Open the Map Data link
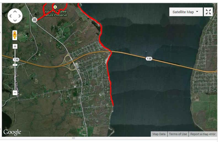Viewport: 220px width, 142px height. coord(159,134)
